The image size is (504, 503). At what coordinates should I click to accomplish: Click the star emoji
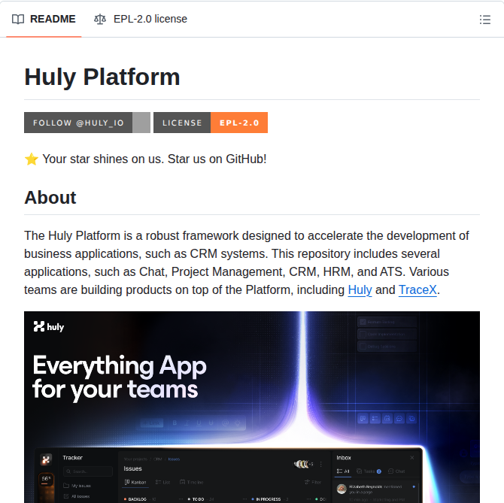click(32, 159)
